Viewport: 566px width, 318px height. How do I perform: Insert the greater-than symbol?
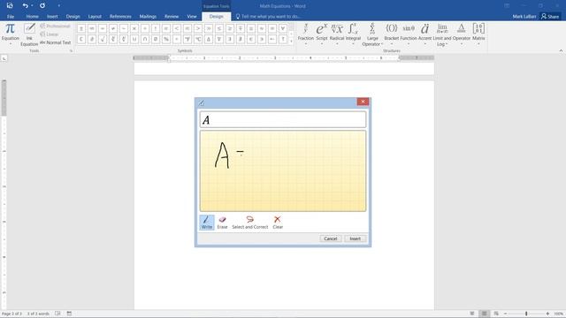pyautogui.click(x=198, y=28)
